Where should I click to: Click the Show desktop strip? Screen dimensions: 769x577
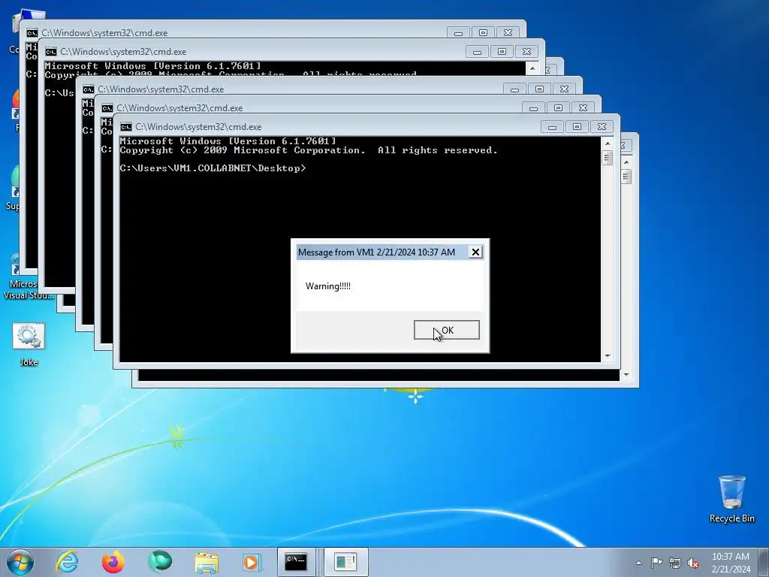click(x=764, y=562)
